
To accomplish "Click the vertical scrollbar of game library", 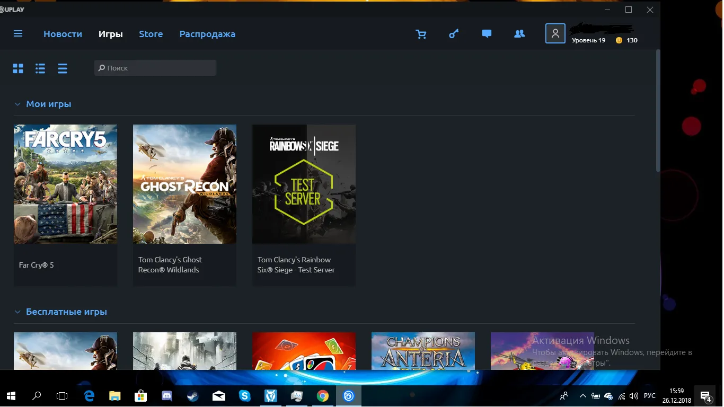I will [658, 111].
